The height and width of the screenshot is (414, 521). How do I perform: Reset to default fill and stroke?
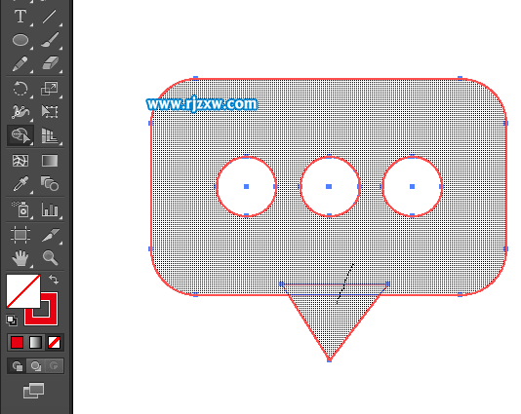(x=12, y=320)
